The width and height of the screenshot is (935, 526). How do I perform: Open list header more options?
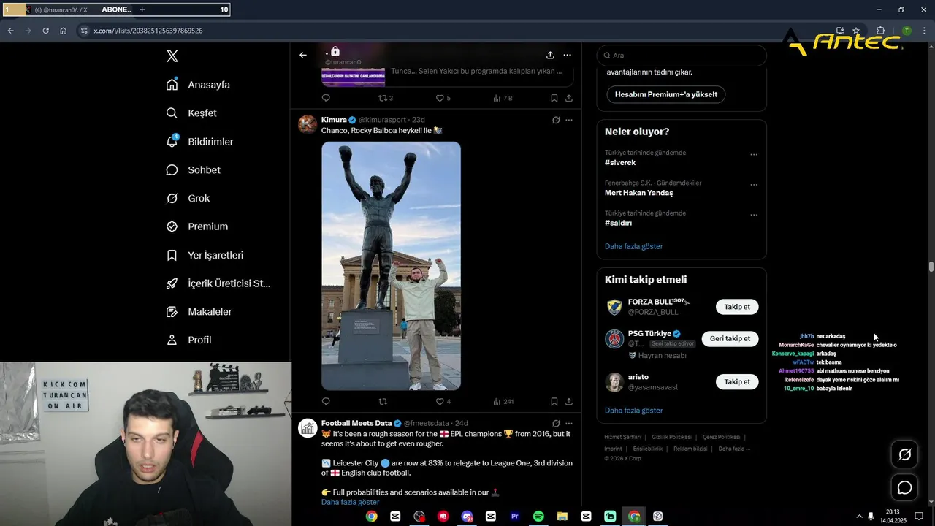click(567, 55)
